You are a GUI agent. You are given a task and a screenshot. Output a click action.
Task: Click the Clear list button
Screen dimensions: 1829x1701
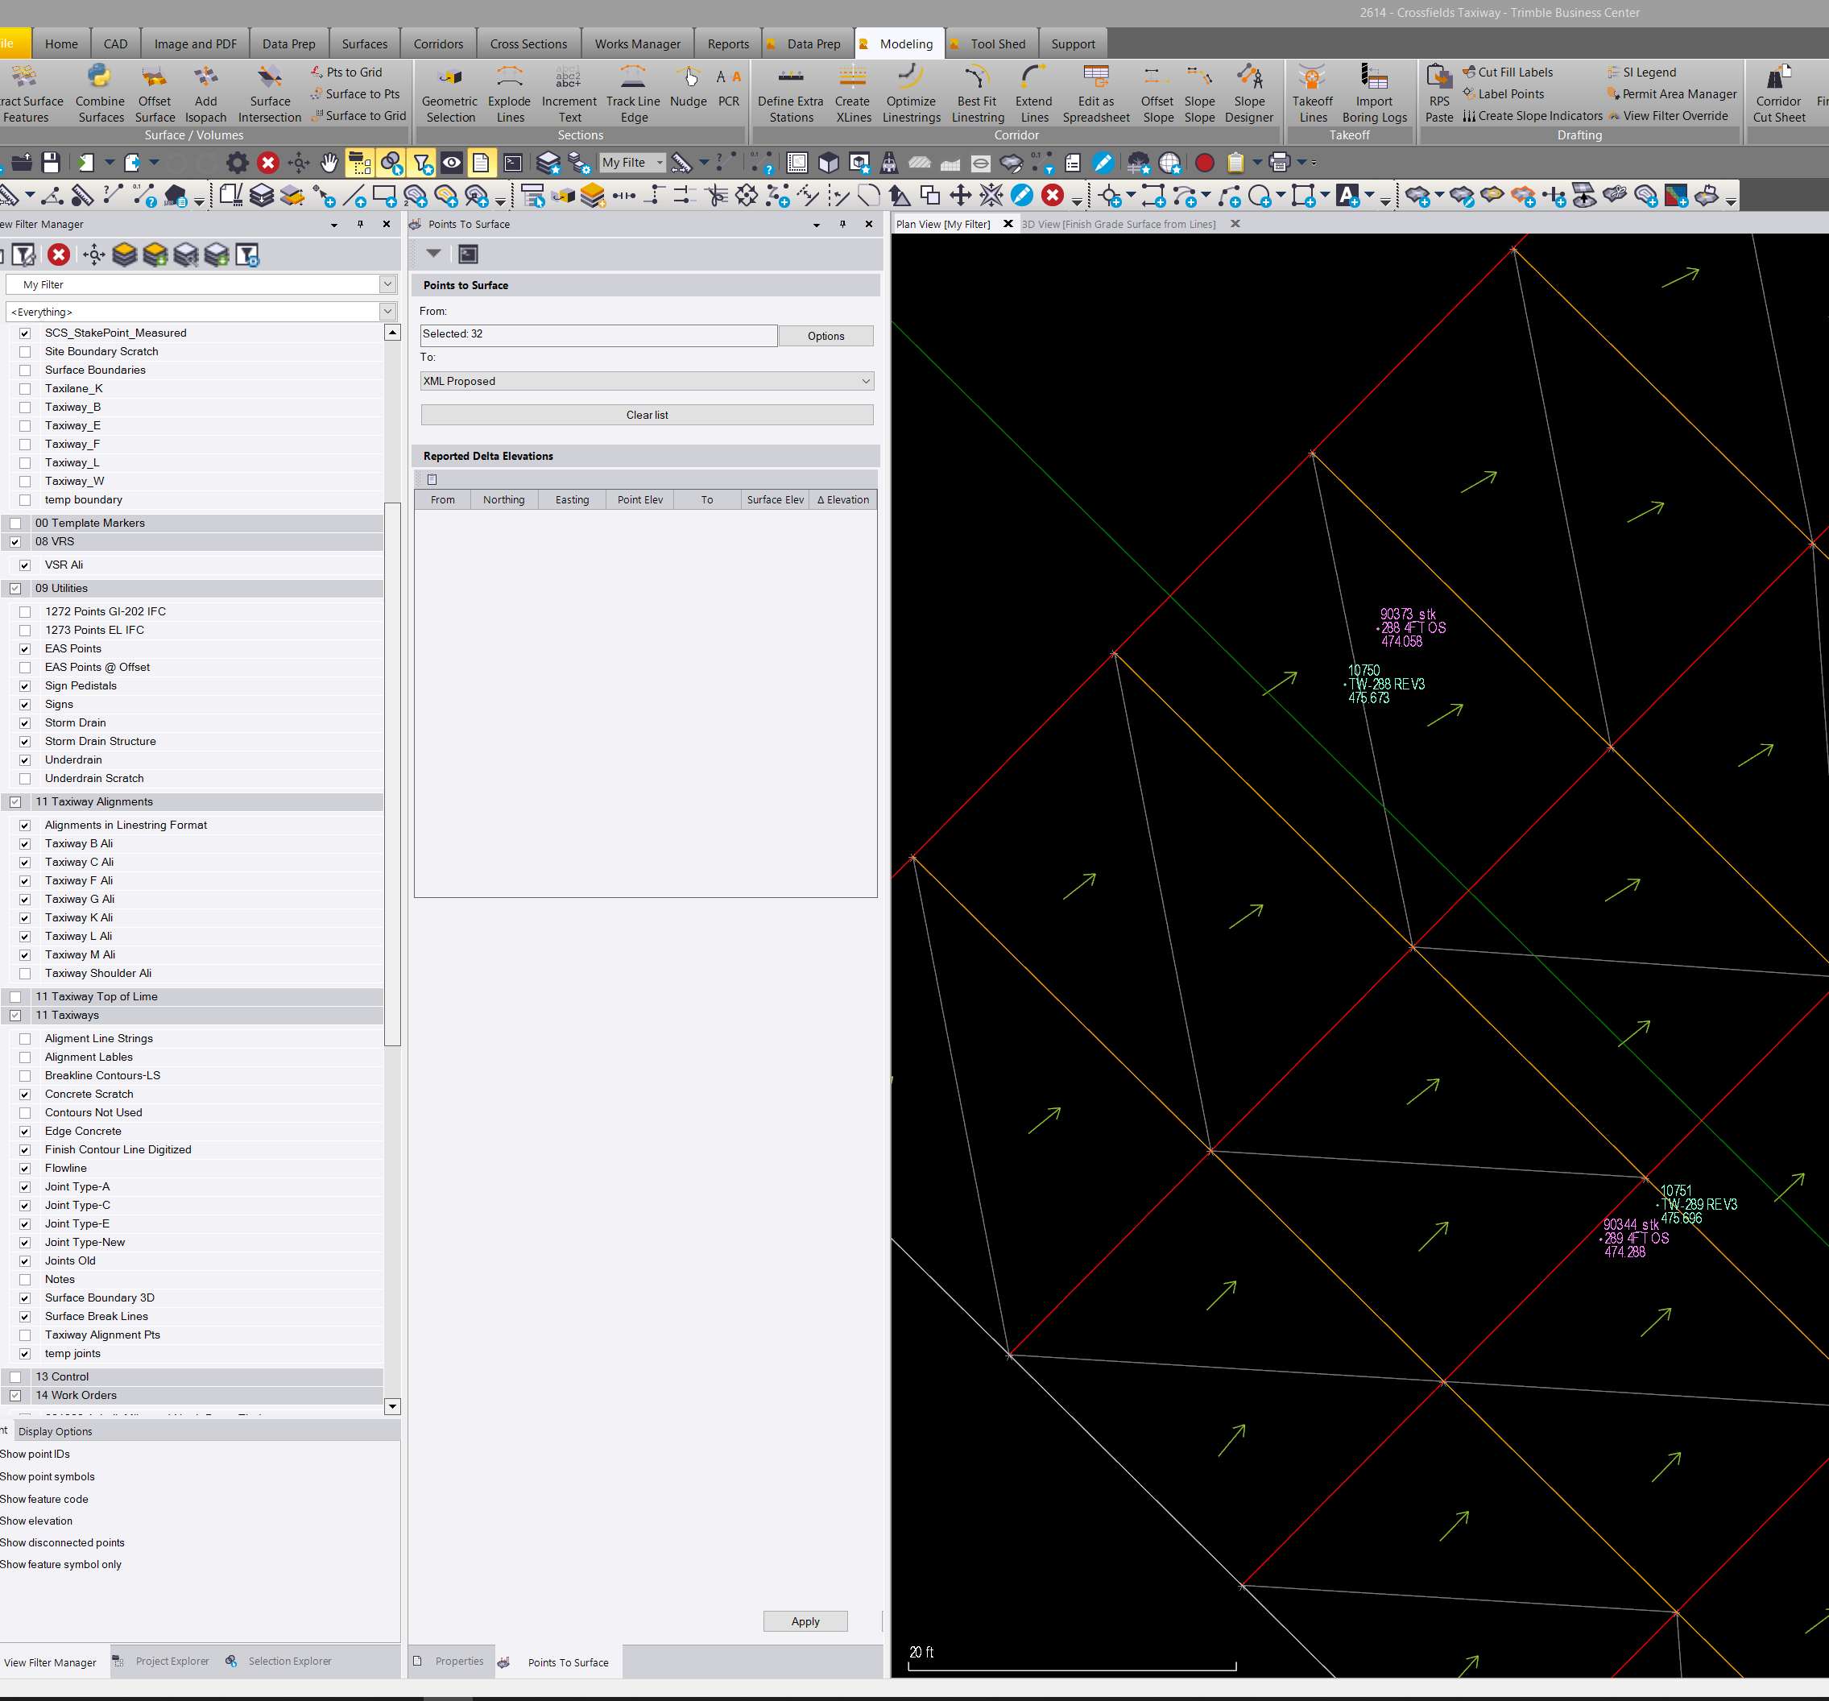click(647, 415)
